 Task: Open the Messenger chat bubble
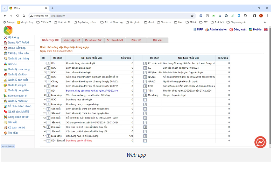[x=260, y=142]
